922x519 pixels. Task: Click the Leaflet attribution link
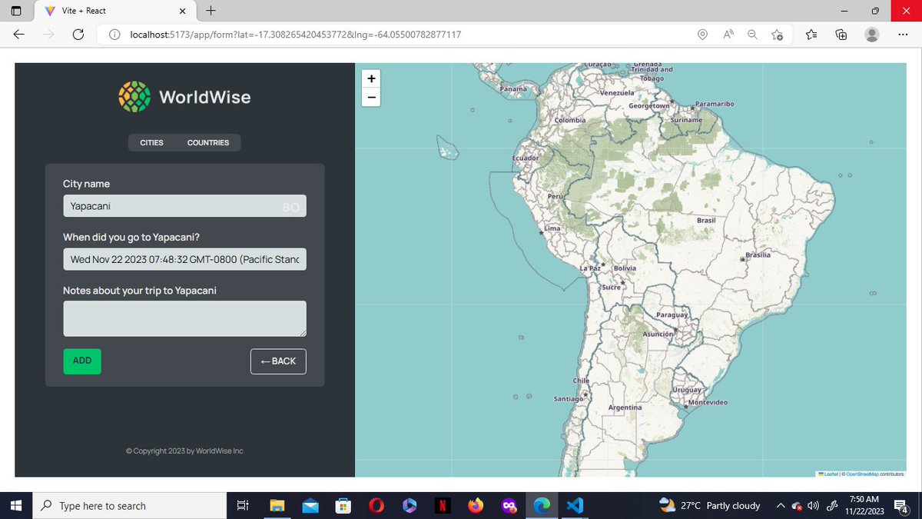point(829,474)
